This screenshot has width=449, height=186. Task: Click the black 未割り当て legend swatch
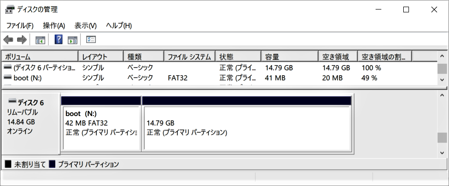(x=8, y=164)
